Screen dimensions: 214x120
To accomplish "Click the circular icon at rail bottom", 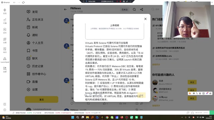I will click(5, 110).
